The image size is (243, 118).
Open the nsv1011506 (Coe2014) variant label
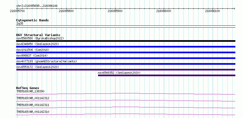[x=33, y=50]
